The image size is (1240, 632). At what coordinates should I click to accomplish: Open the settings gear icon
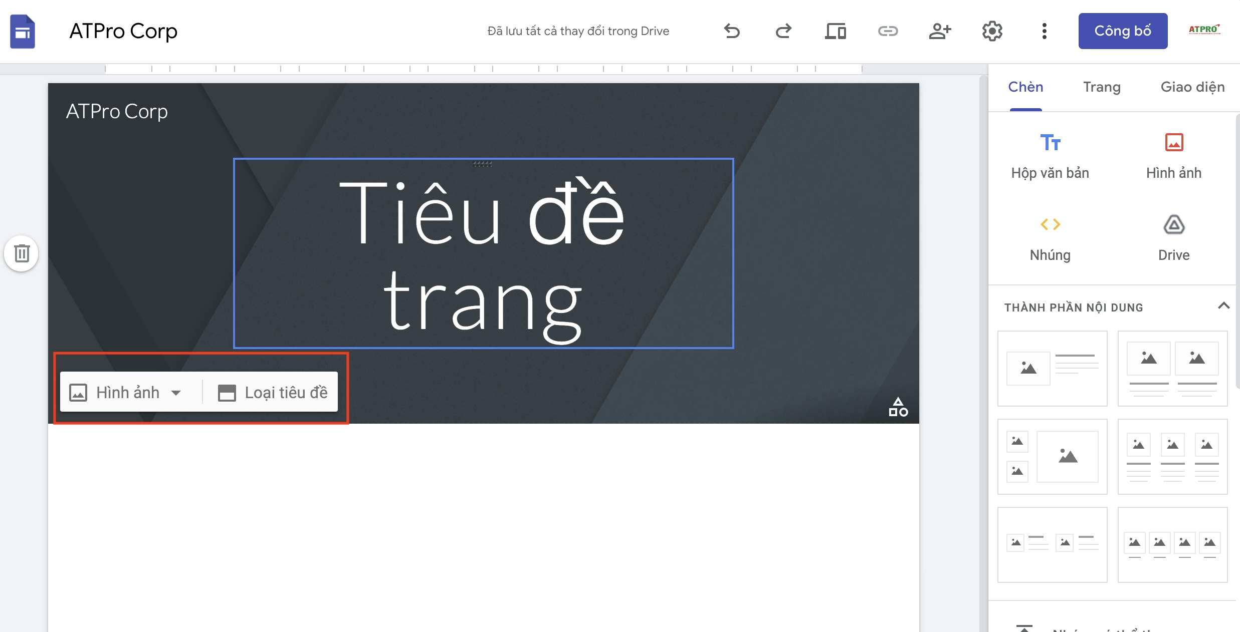coord(992,31)
